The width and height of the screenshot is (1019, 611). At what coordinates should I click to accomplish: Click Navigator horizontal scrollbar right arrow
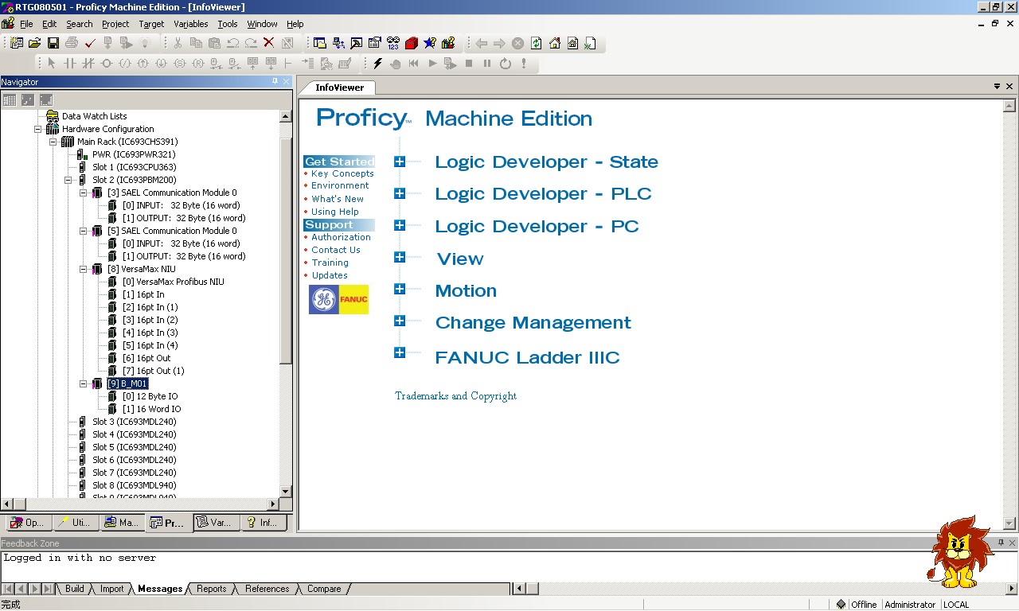click(273, 504)
